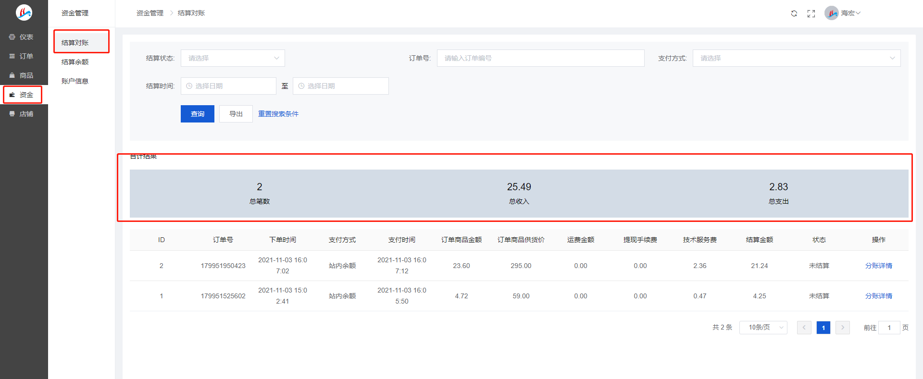Click the 结算对账 breadcrumb

pos(191,13)
